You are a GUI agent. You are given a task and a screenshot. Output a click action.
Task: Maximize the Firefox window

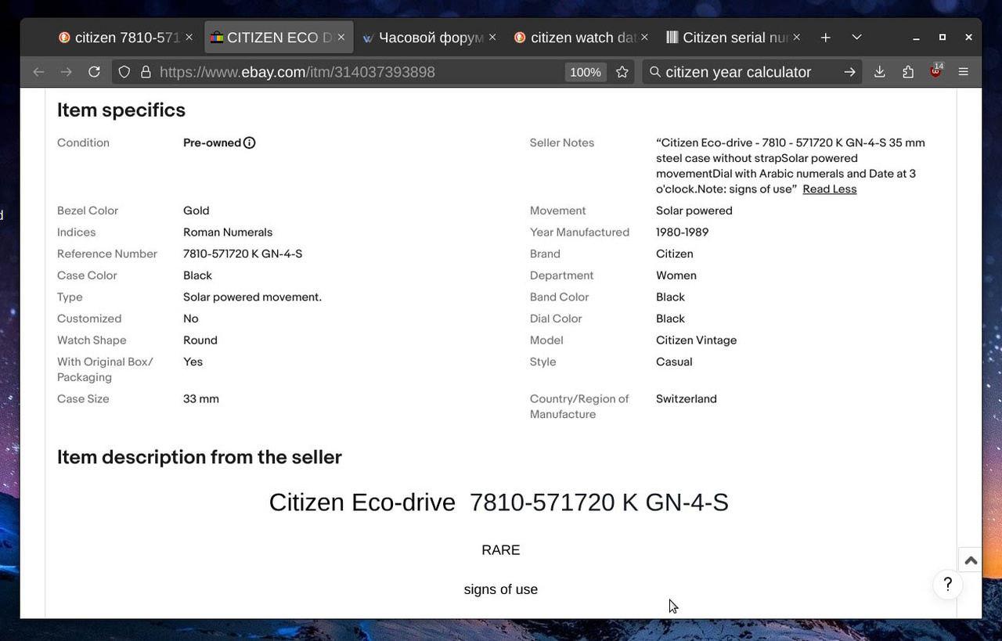[943, 38]
